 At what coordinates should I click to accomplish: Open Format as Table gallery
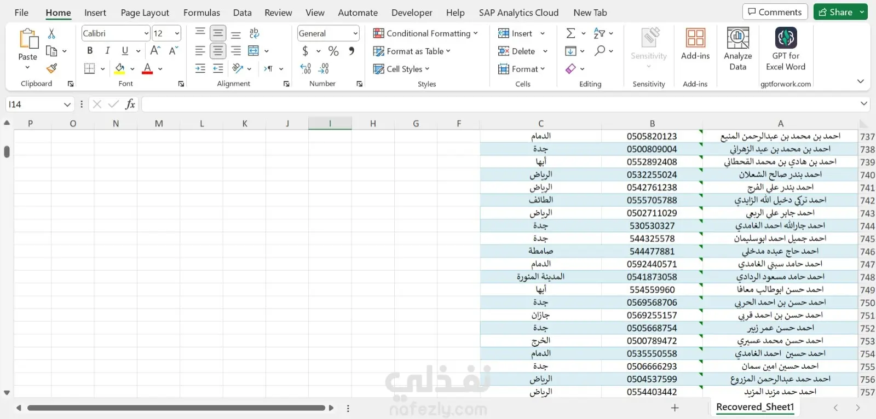coord(412,51)
